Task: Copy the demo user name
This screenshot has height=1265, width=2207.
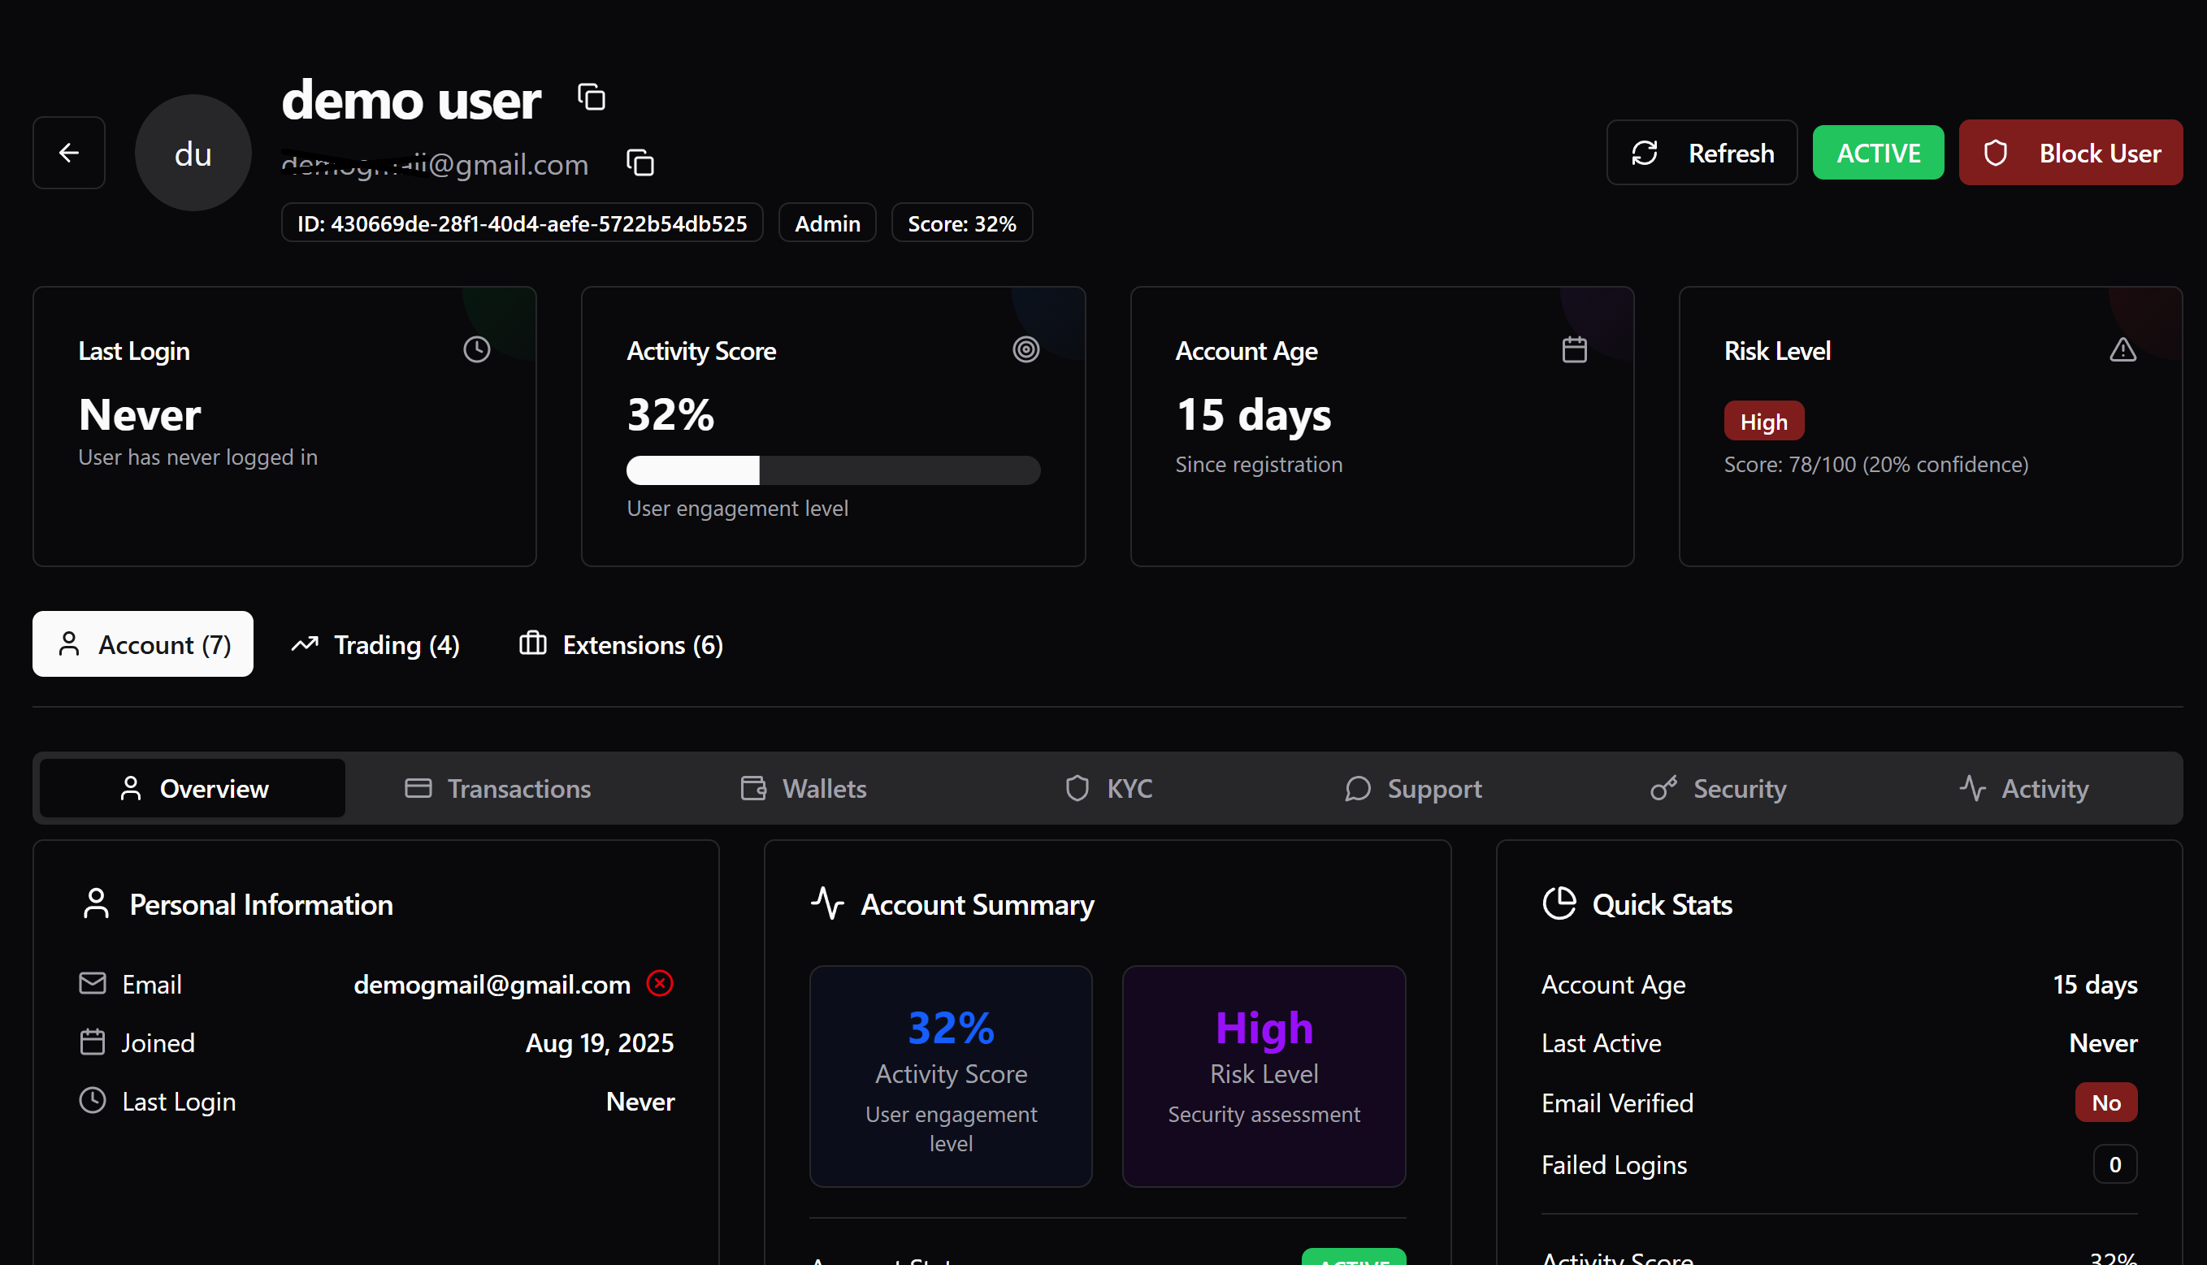Action: [592, 97]
